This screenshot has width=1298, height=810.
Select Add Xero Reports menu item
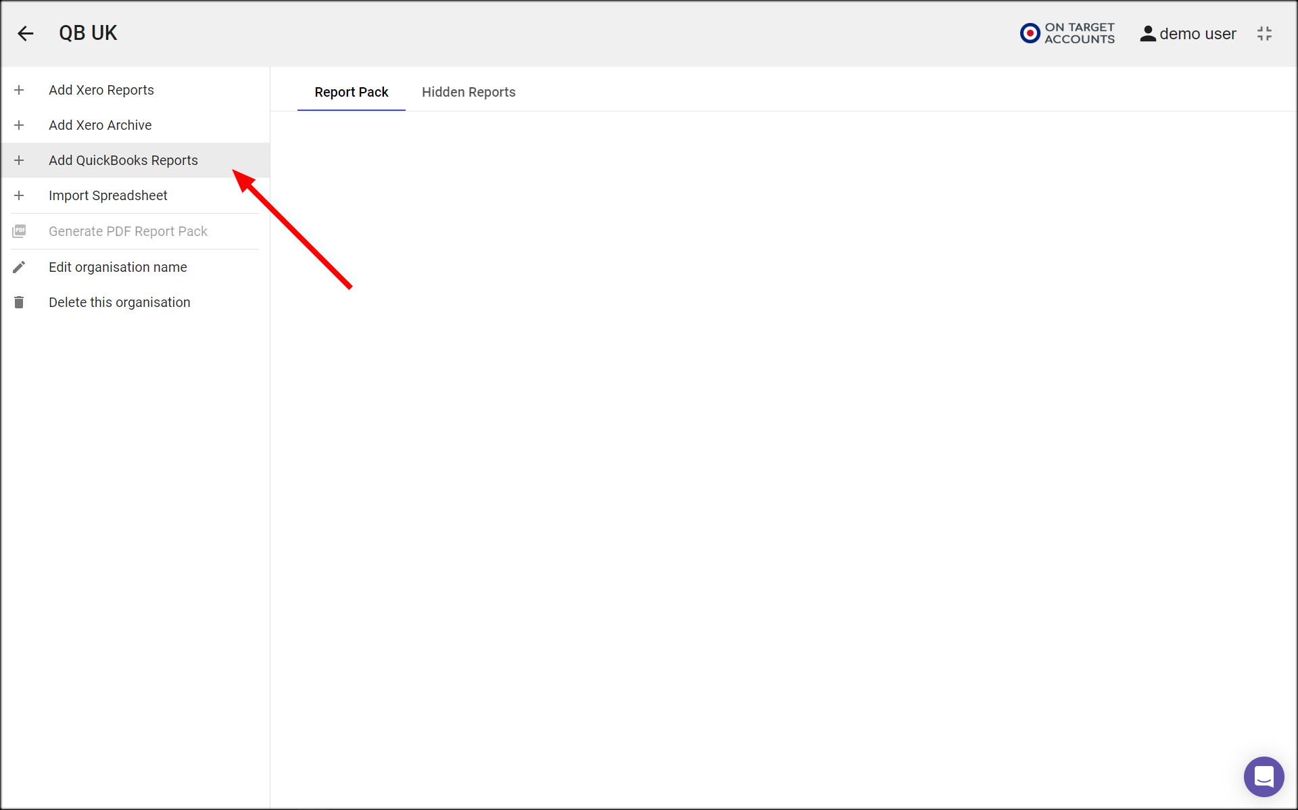pyautogui.click(x=136, y=90)
